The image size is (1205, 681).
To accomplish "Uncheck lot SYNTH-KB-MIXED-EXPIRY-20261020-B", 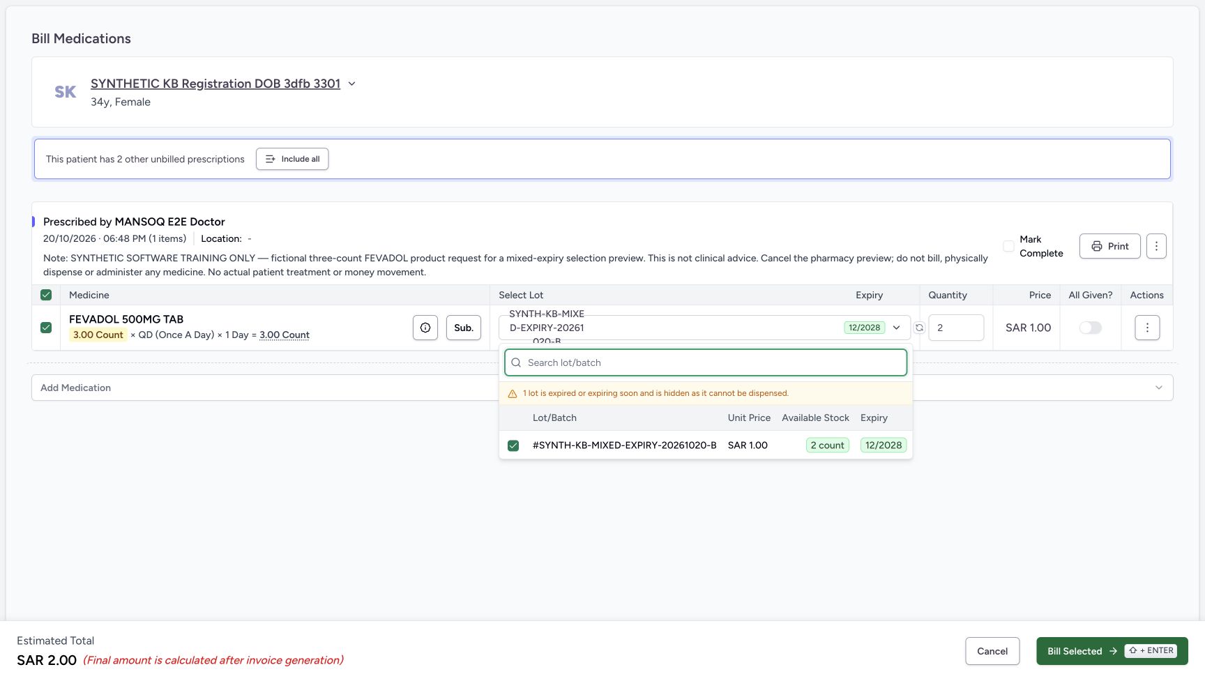I will click(x=513, y=445).
